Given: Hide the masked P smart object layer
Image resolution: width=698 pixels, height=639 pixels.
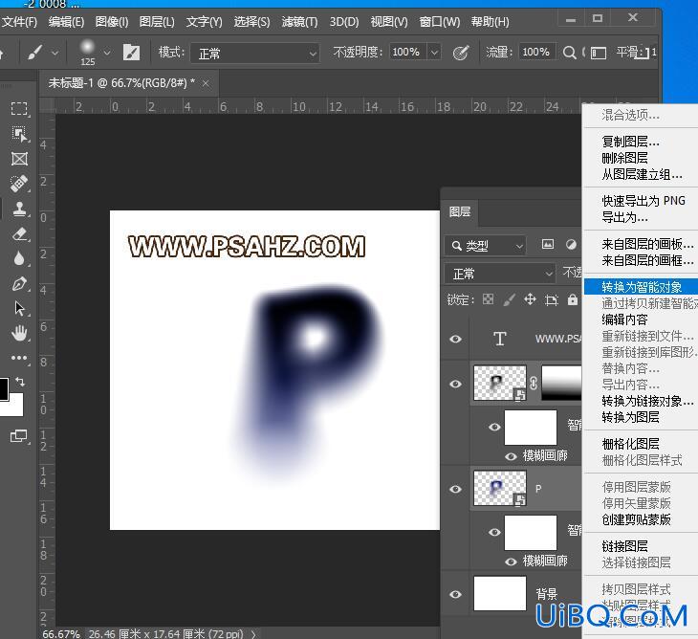Looking at the screenshot, I should [455, 384].
